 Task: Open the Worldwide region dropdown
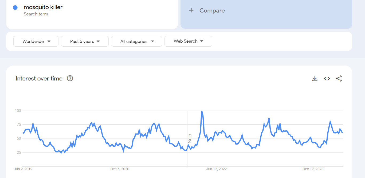(36, 41)
